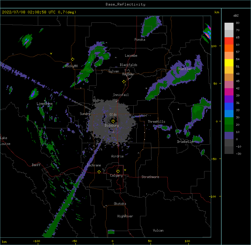This screenshot has width=251, height=245.
Task: Click the yellow diamond marker below Cochrane
Action: [99, 172]
